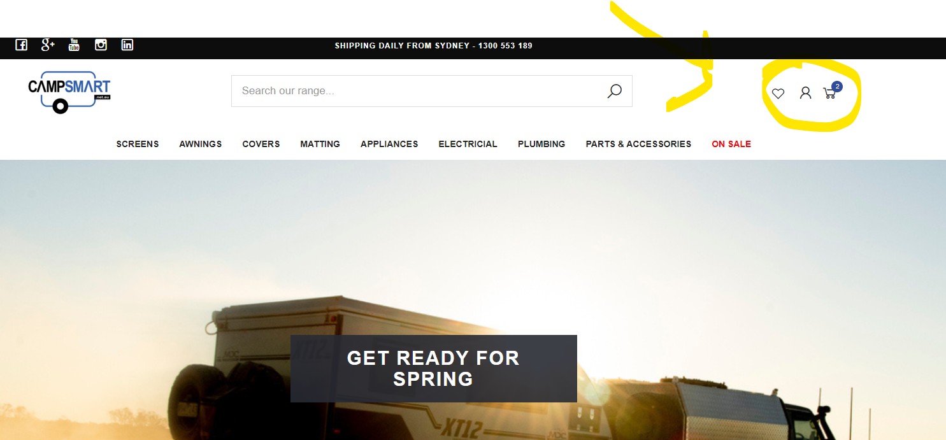Open the wishlist heart icon

point(778,94)
